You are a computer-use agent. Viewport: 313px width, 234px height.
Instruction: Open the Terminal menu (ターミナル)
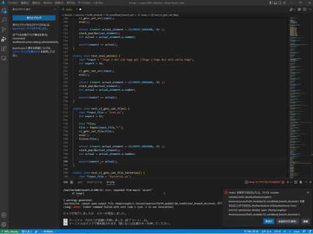[84, 3]
